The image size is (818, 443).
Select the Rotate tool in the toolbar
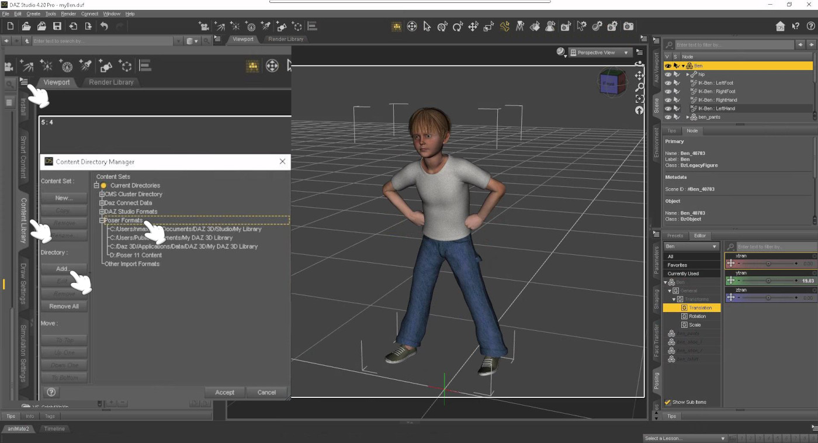click(x=457, y=26)
